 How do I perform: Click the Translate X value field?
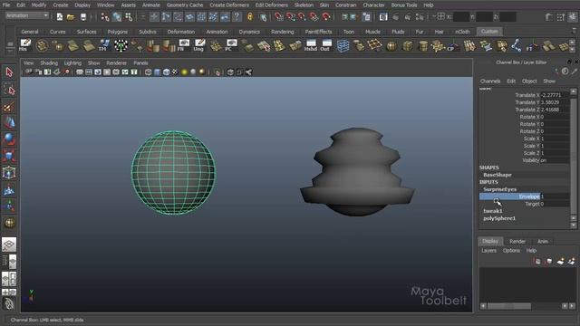pos(555,95)
